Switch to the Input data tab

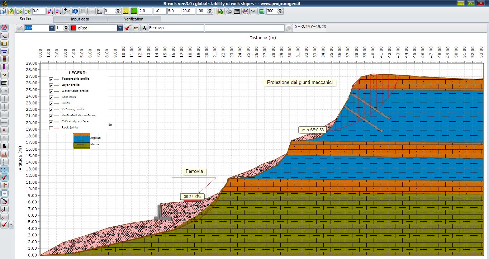click(x=80, y=19)
